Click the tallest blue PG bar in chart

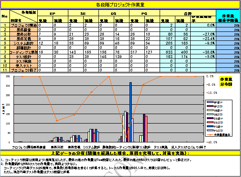(130, 112)
